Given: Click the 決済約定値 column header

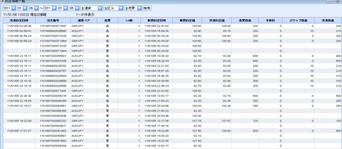Looking at the screenshot, I should [x=217, y=21].
